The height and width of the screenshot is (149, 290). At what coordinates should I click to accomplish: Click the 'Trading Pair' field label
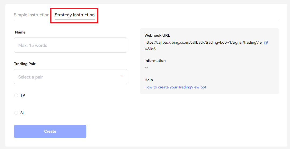pyautogui.click(x=25, y=64)
